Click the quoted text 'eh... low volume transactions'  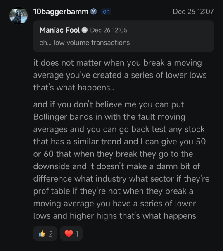(x=85, y=43)
